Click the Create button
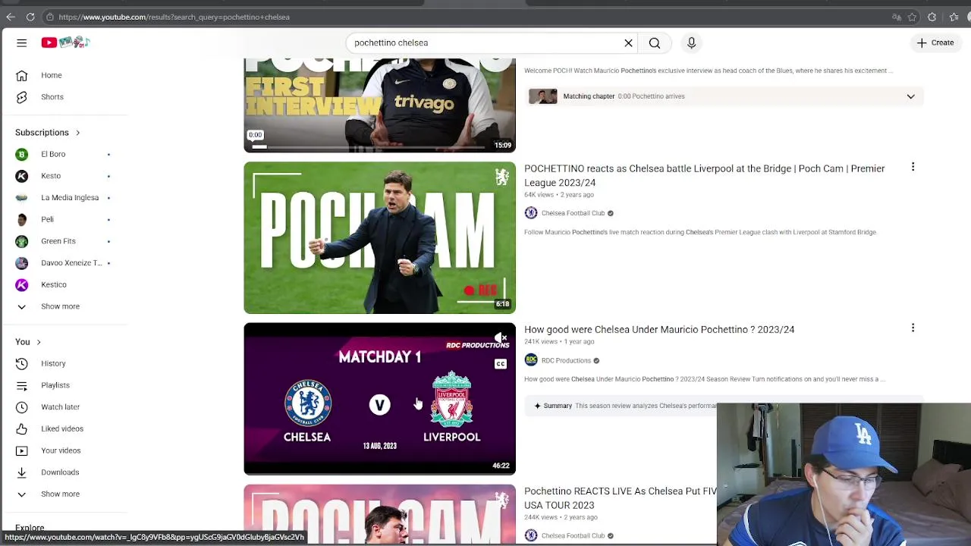This screenshot has height=546, width=971. point(935,43)
